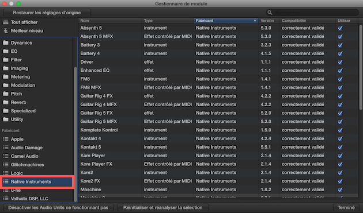363x213 pixels.
Task: Select Logic manufacturer in sidebar
Action: 17,173
